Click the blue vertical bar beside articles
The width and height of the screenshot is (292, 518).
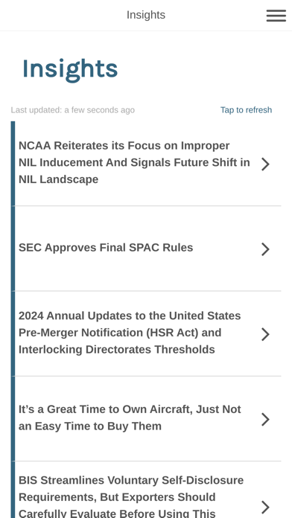pyautogui.click(x=13, y=319)
